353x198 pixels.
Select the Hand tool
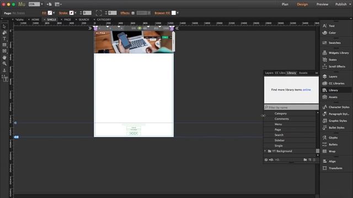tap(4, 57)
